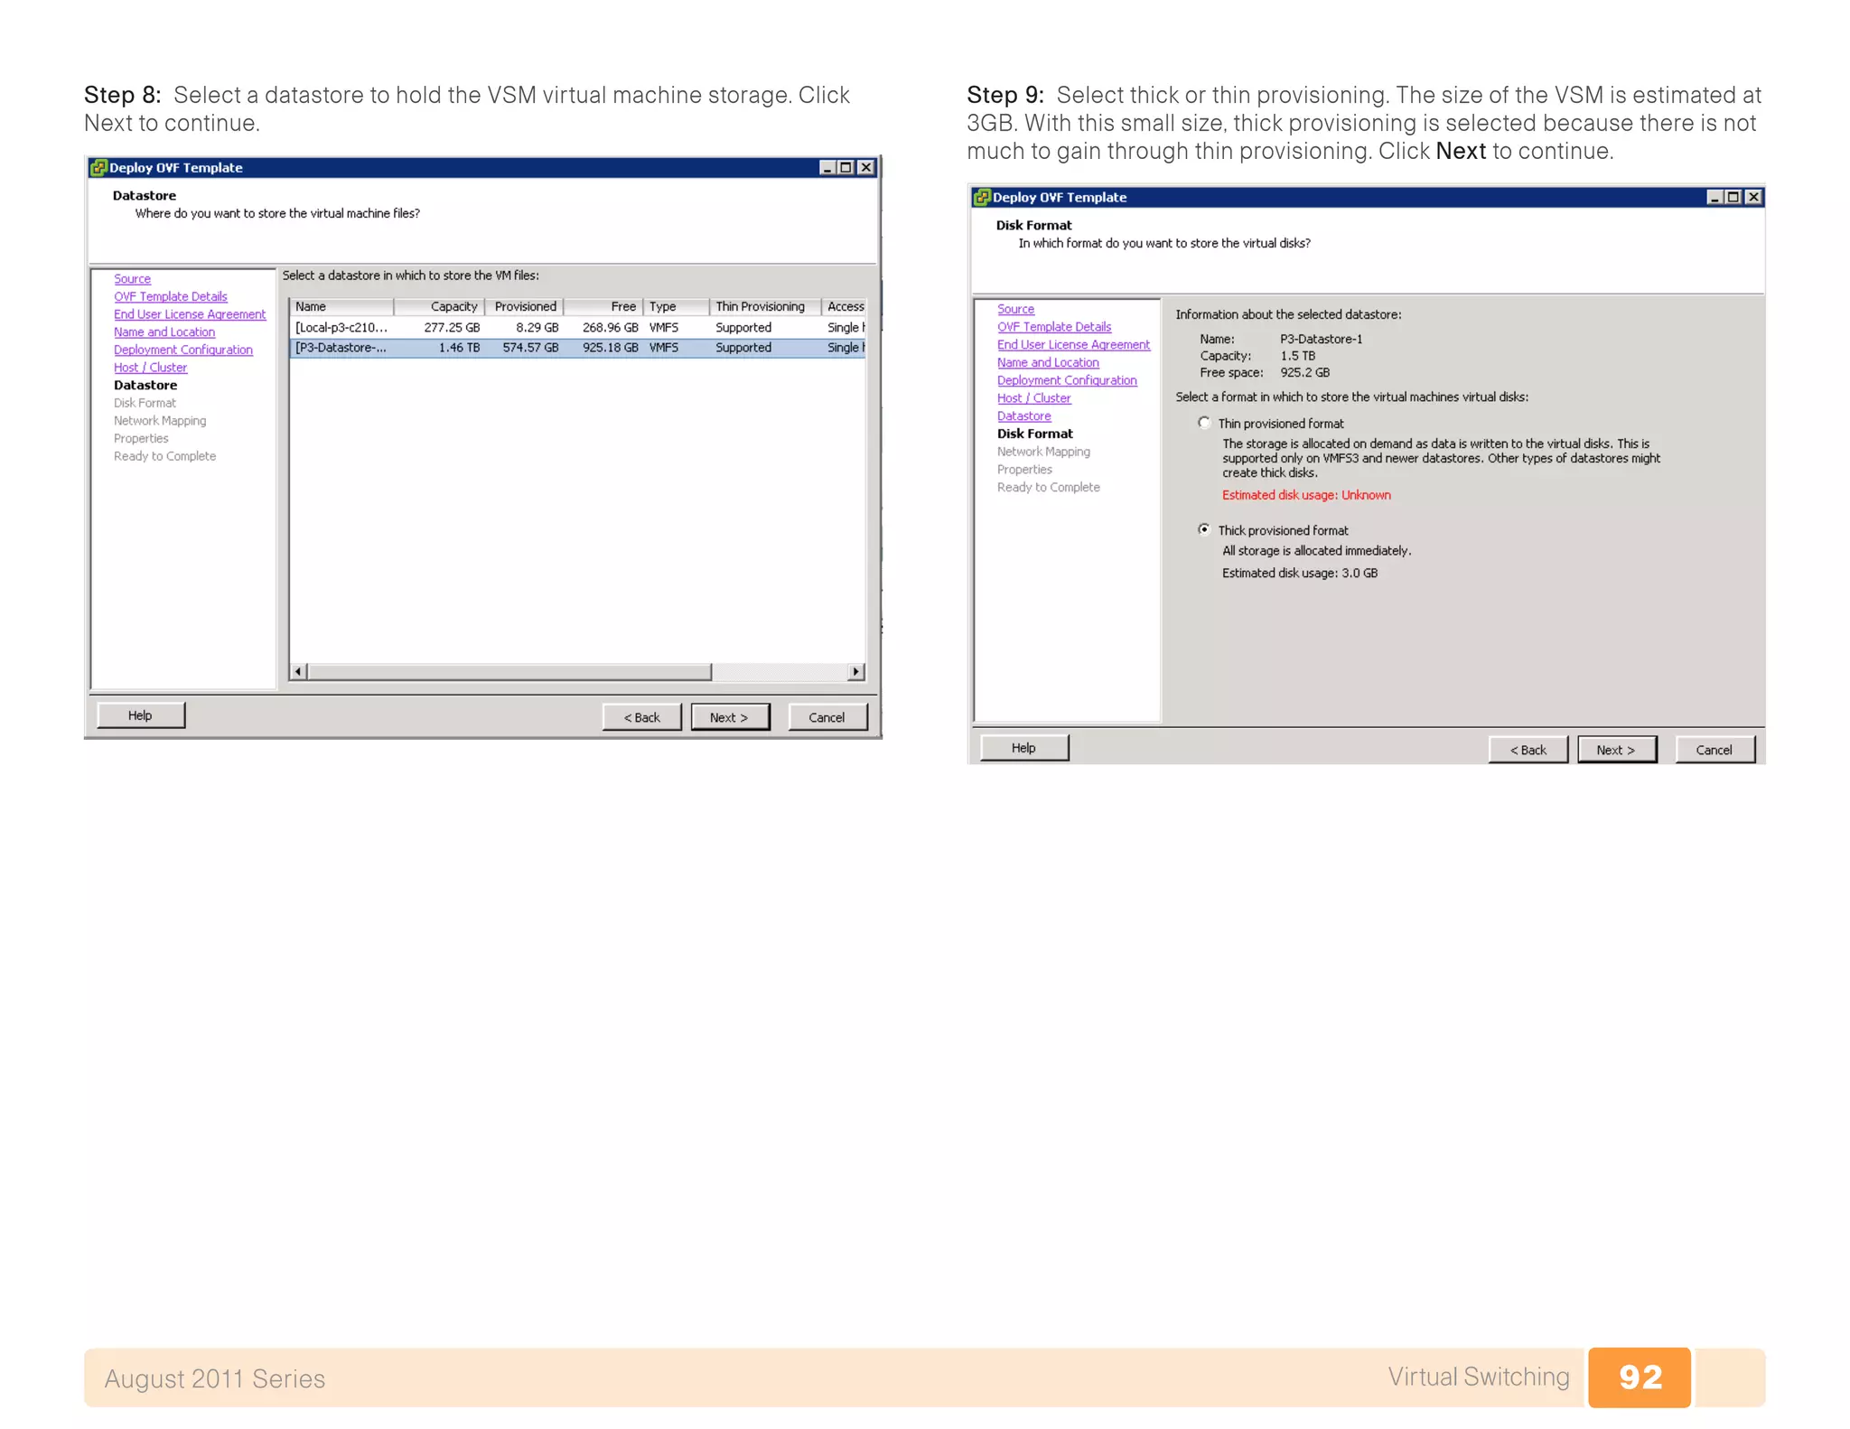Click the Deploy OVF Template icon in Disk Format dialog

pos(981,197)
